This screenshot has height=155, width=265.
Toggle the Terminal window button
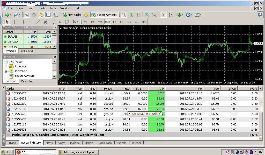[x=48, y=15]
